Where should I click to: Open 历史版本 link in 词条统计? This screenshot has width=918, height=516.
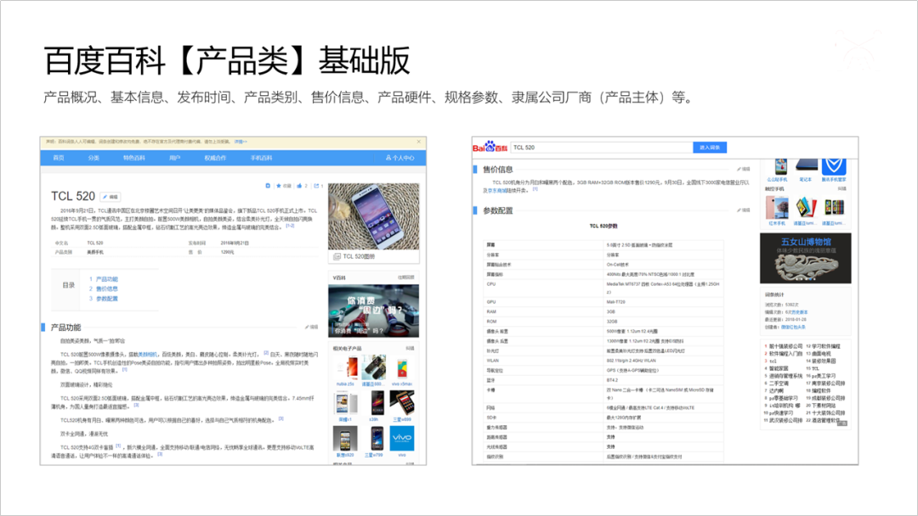pos(798,312)
